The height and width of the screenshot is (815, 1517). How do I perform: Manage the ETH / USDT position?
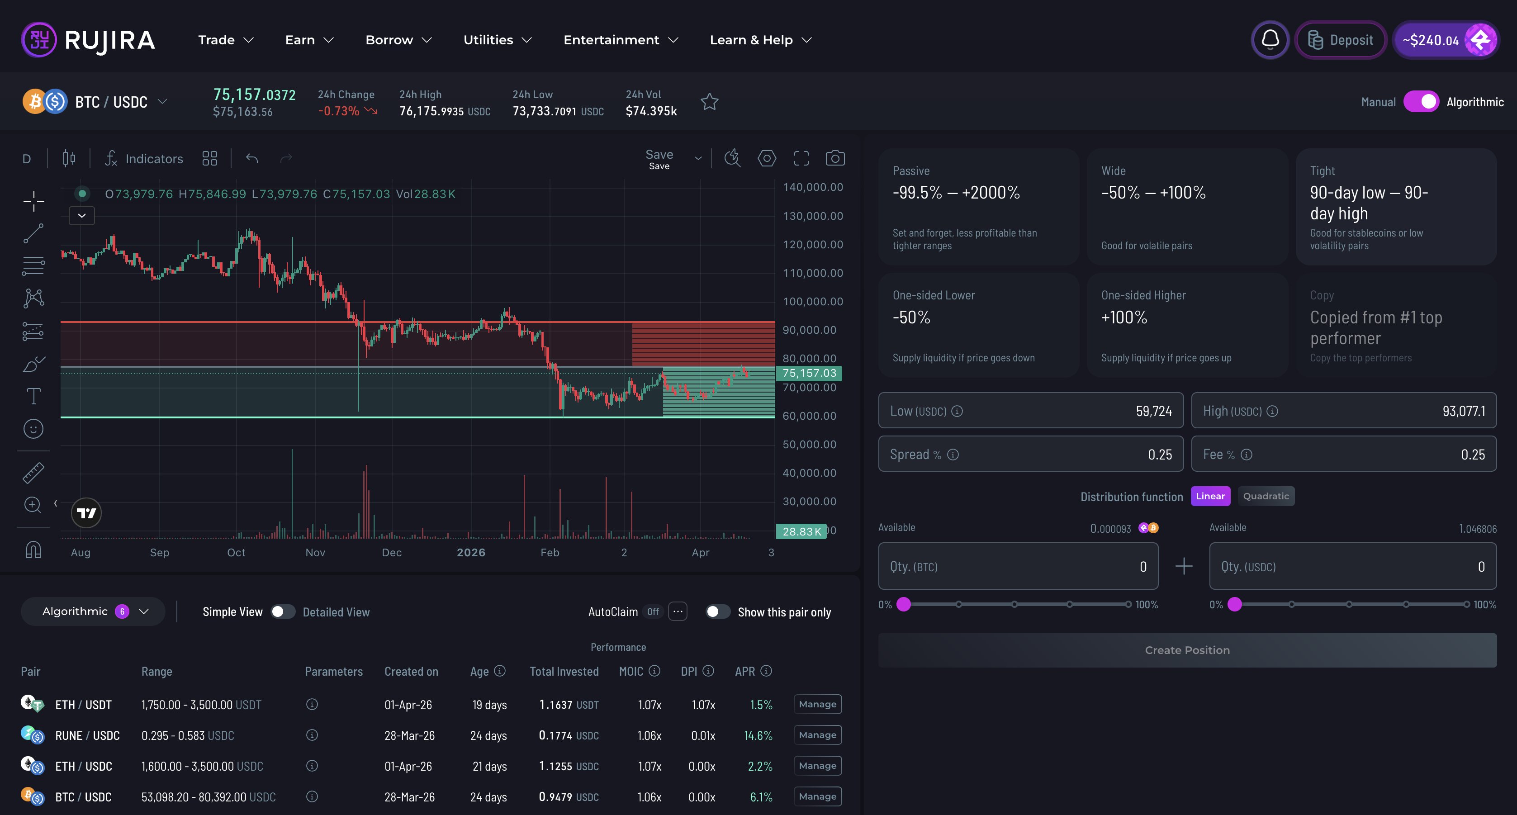point(817,704)
